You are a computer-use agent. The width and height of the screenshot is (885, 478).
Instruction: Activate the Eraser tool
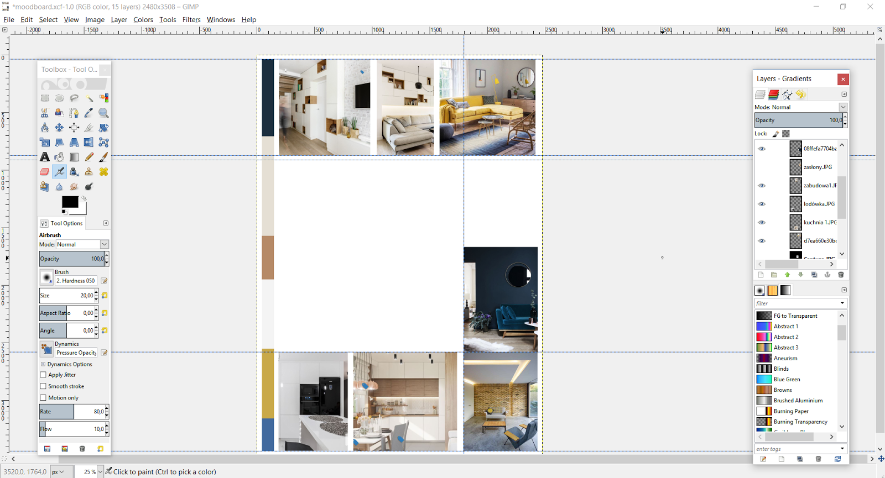(x=45, y=172)
